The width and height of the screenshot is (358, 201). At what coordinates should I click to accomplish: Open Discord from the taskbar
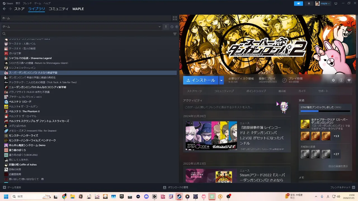click(x=146, y=197)
